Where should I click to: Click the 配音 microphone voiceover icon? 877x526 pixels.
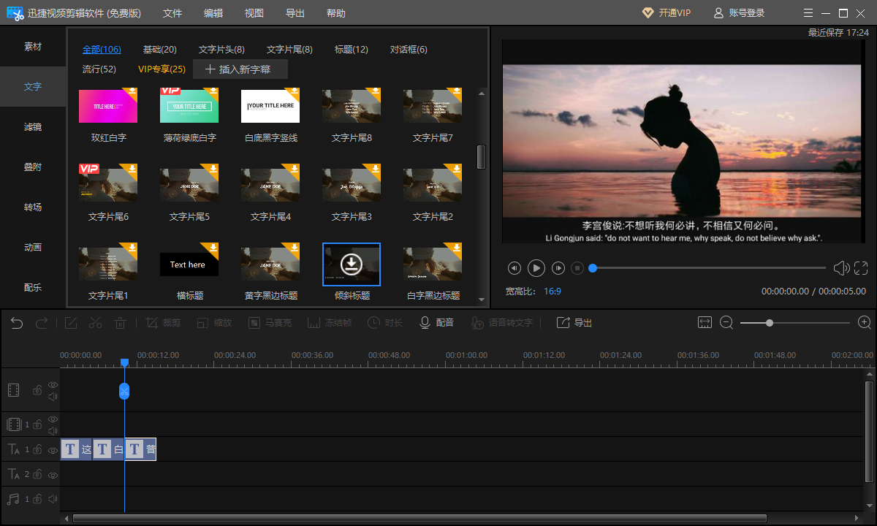point(425,323)
